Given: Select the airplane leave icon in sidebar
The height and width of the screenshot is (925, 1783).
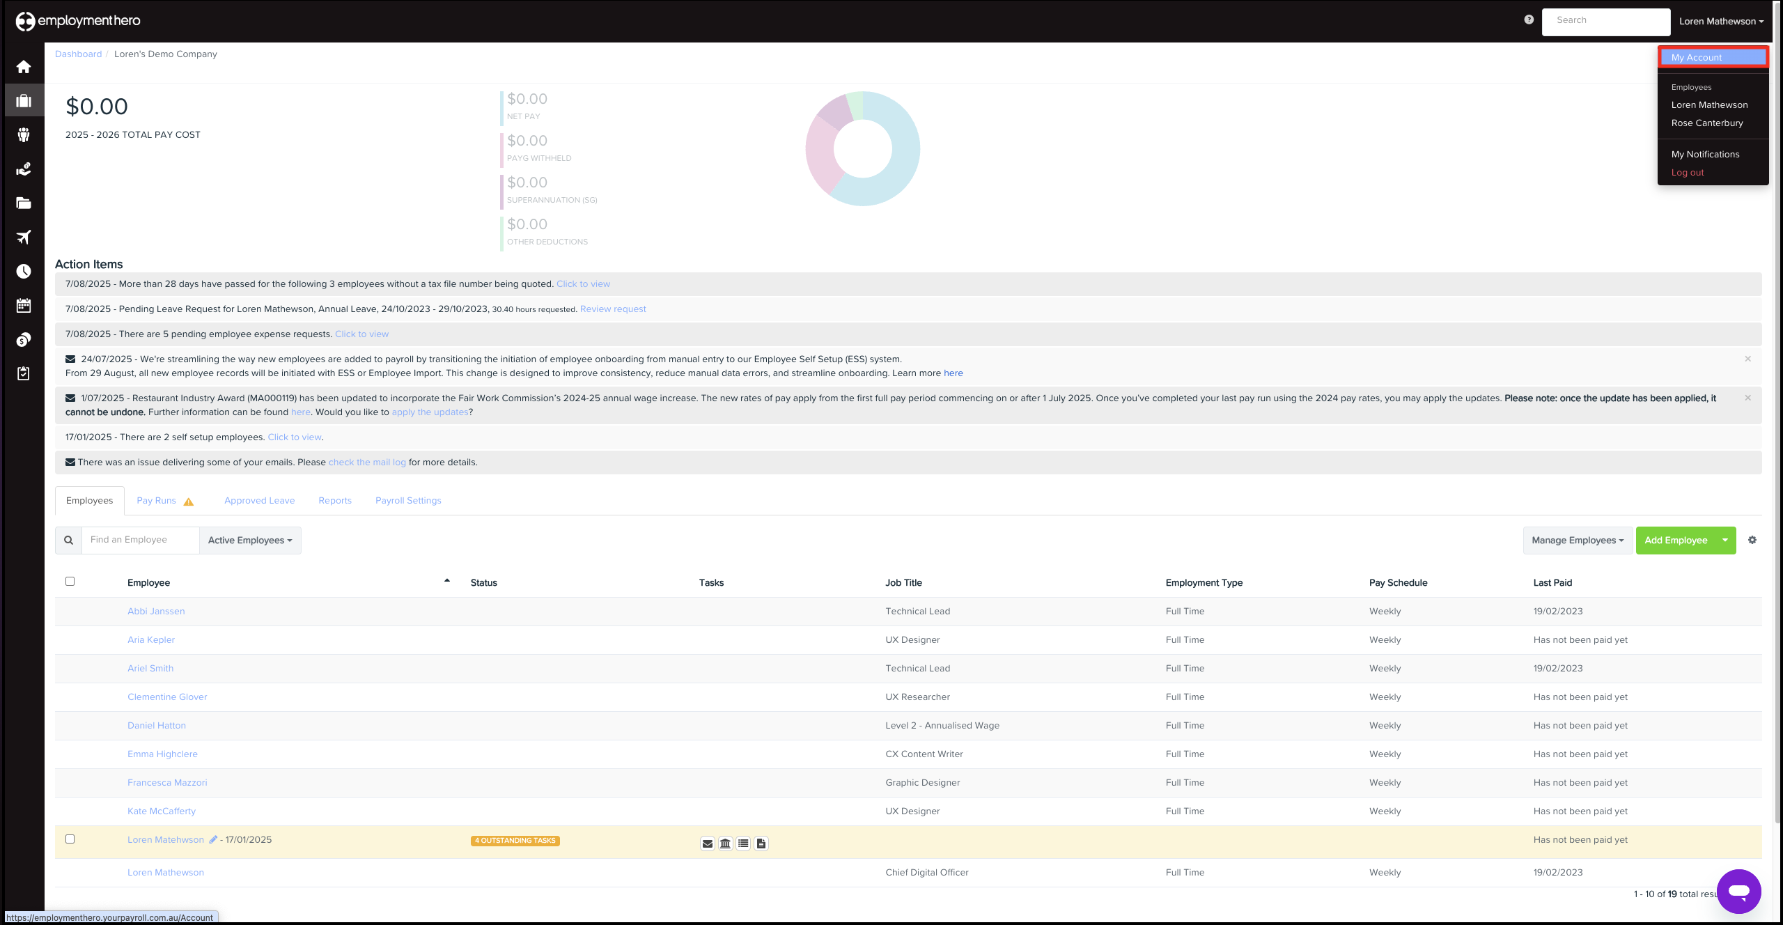Looking at the screenshot, I should [x=23, y=237].
